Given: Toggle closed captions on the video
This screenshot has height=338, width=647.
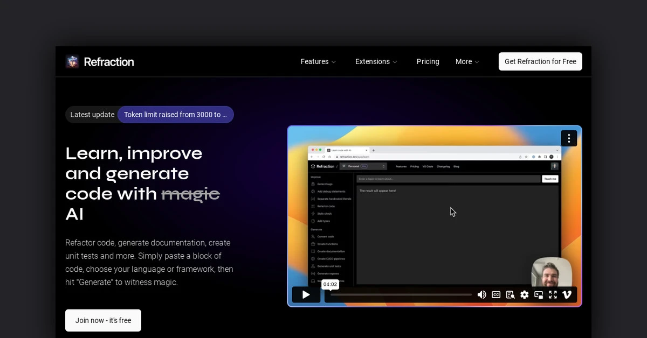Looking at the screenshot, I should click(x=496, y=294).
